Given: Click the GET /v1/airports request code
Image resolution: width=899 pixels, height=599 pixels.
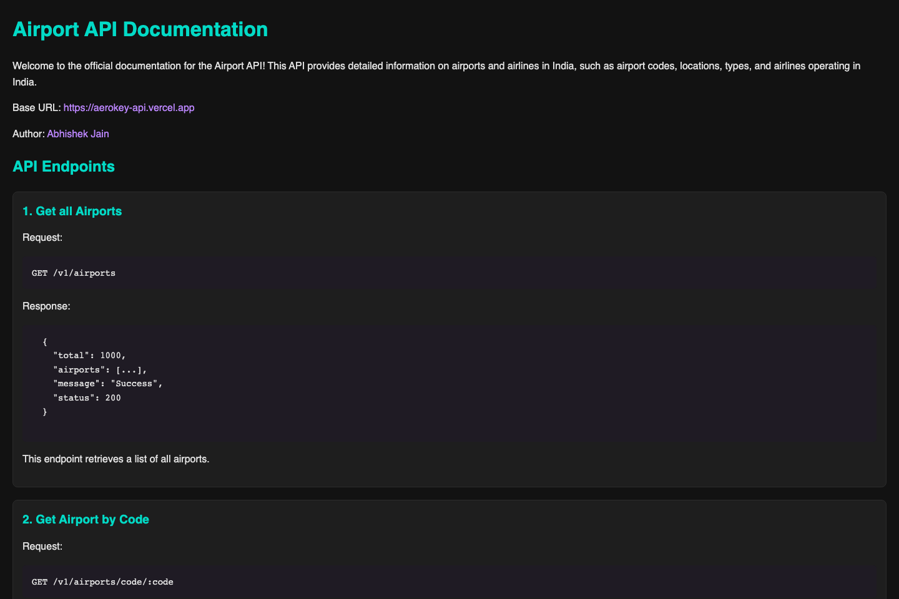Looking at the screenshot, I should (74, 273).
